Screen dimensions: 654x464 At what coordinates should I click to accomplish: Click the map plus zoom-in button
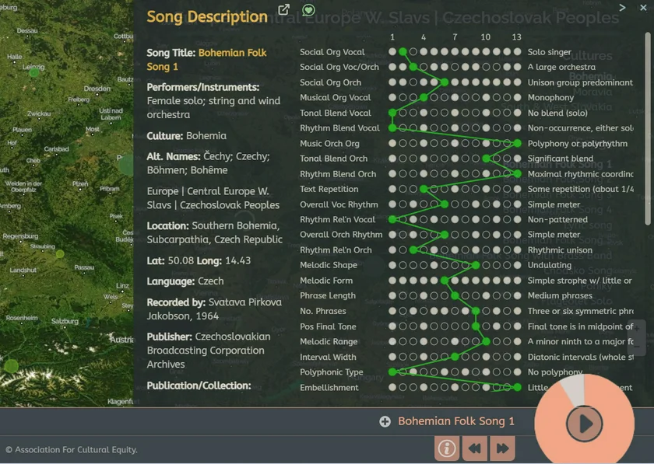(636, 328)
